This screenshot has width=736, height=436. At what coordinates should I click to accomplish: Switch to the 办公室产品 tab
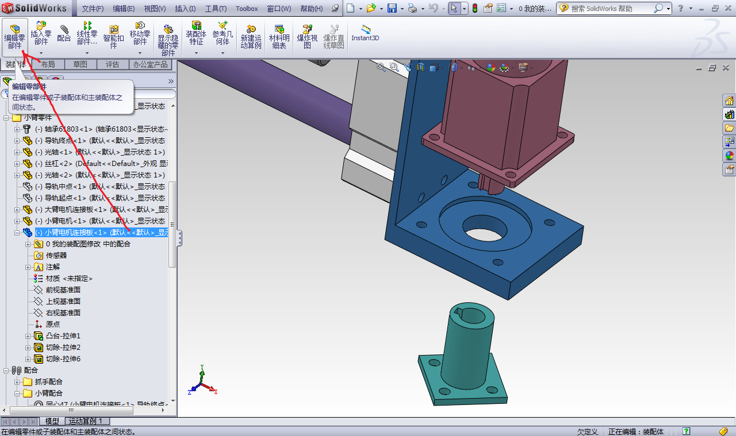(150, 64)
